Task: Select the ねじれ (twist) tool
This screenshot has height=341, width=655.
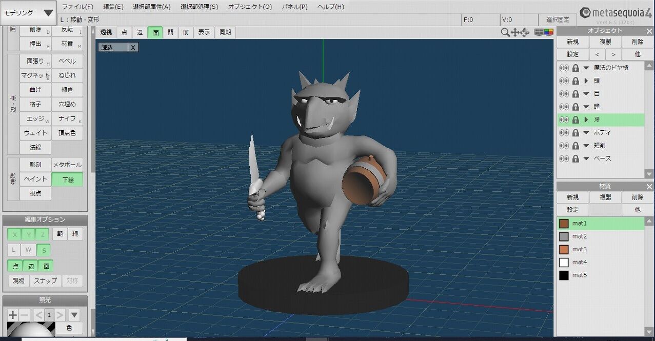Action: click(x=67, y=75)
